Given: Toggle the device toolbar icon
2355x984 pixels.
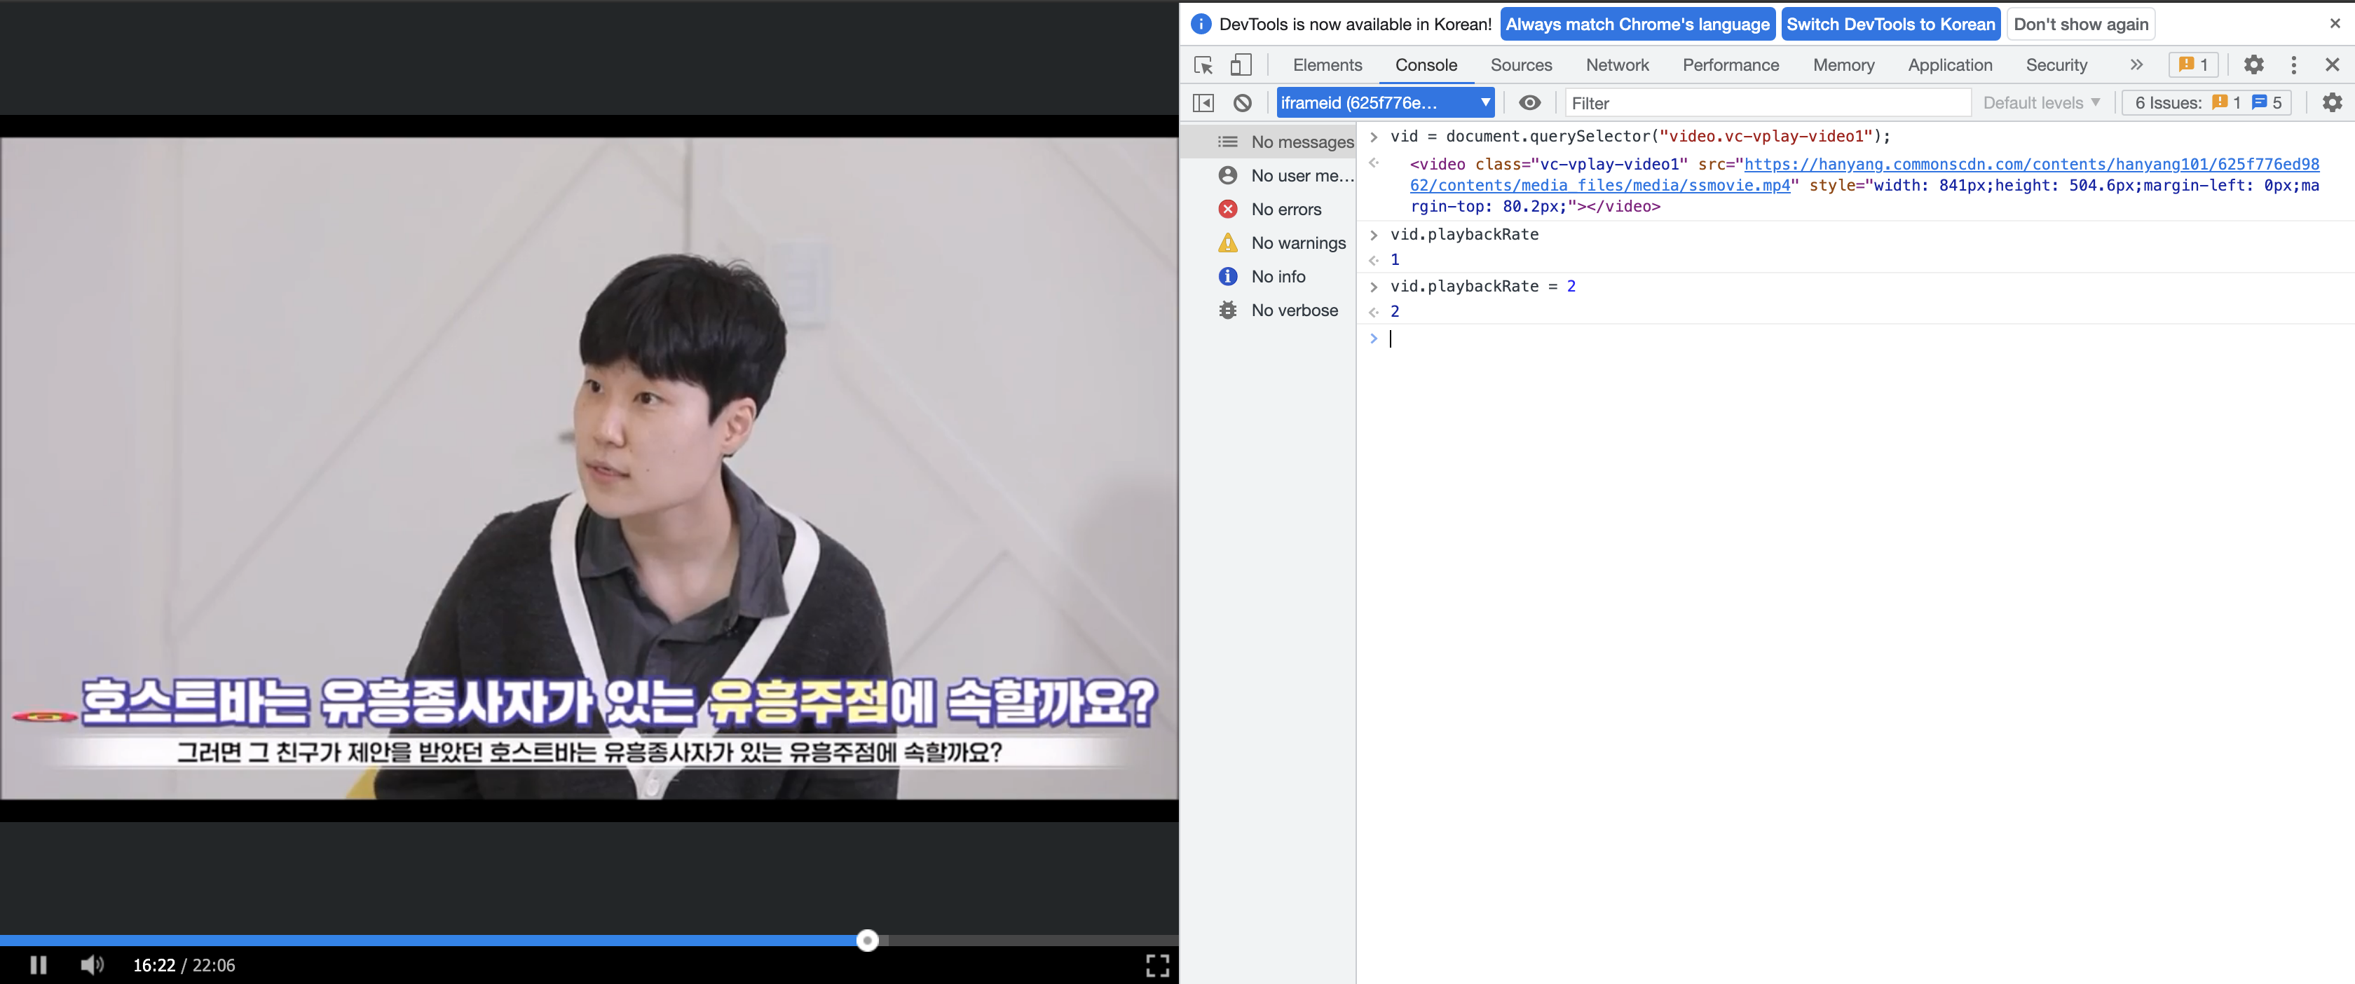Looking at the screenshot, I should pos(1241,65).
